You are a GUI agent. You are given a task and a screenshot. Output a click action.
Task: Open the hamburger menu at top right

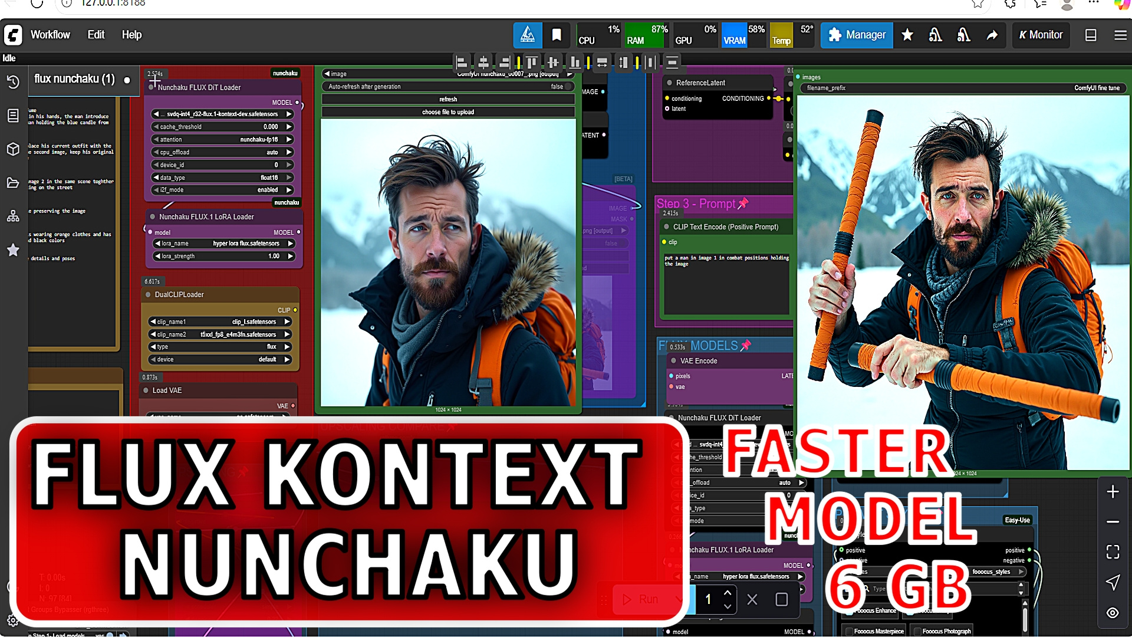pyautogui.click(x=1121, y=35)
